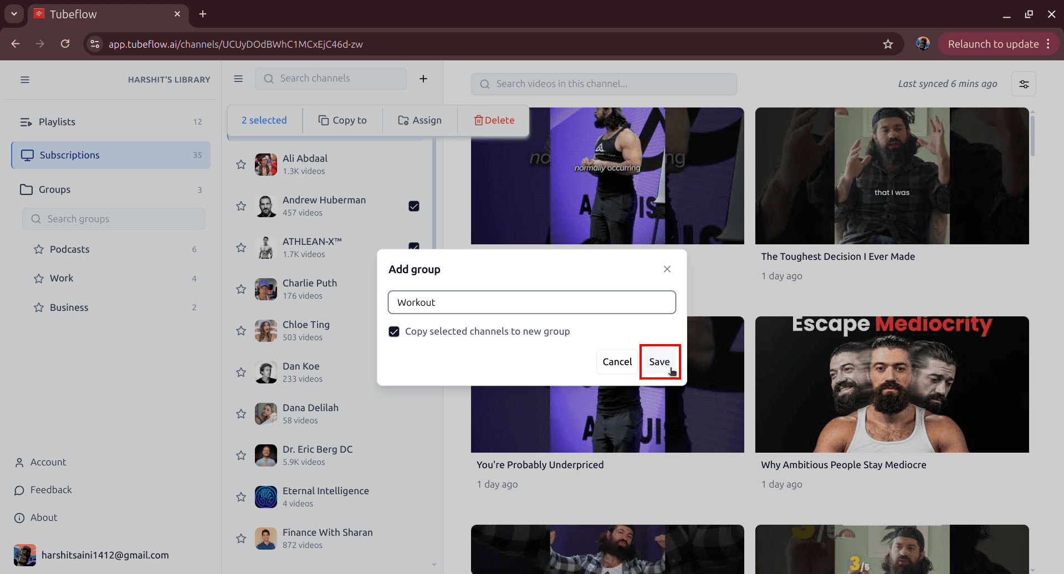This screenshot has width=1064, height=574.
Task: Open the filter icon near Last synced
Action: click(1024, 84)
